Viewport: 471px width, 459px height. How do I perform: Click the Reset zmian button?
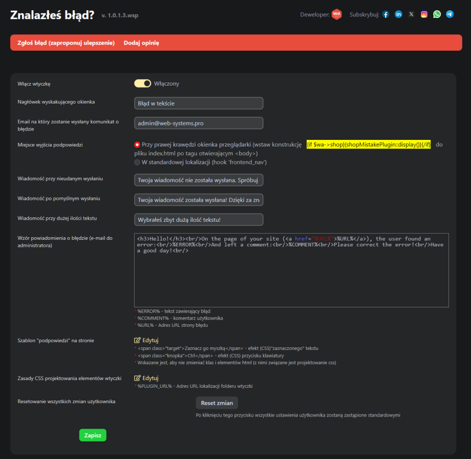pyautogui.click(x=217, y=403)
